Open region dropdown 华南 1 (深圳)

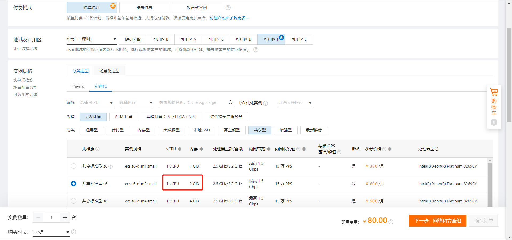[x=91, y=39]
